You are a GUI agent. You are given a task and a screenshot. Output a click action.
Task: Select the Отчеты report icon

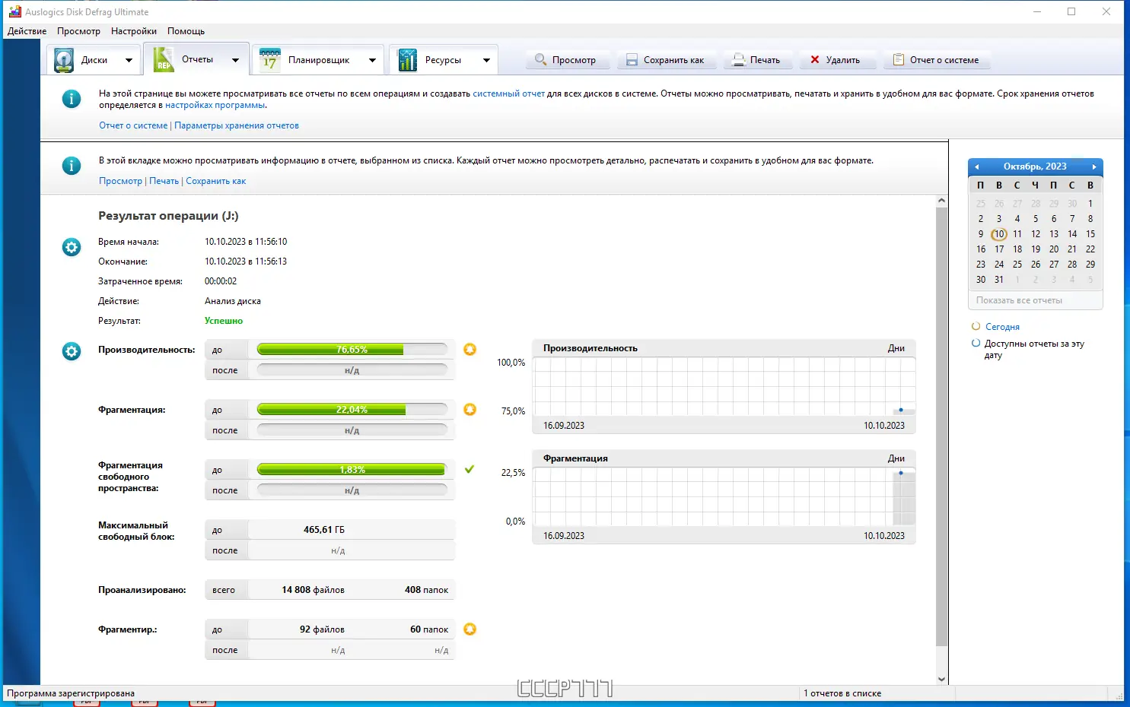[163, 59]
